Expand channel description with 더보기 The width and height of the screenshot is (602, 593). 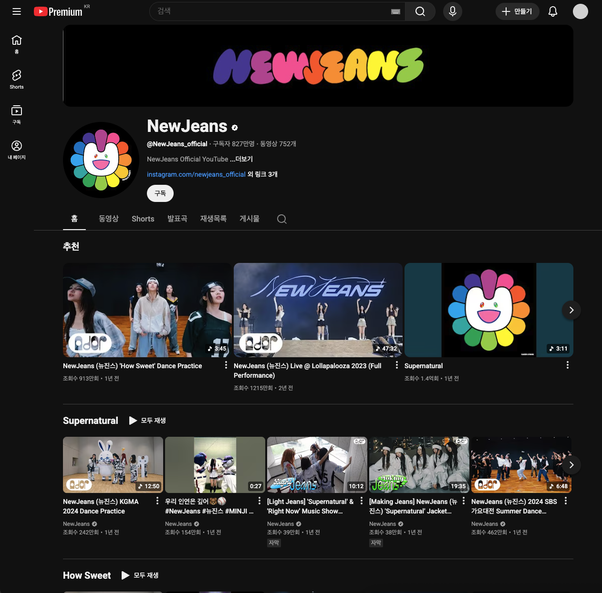pyautogui.click(x=244, y=159)
